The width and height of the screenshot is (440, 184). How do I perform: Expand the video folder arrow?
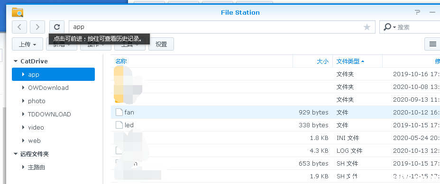click(x=23, y=127)
